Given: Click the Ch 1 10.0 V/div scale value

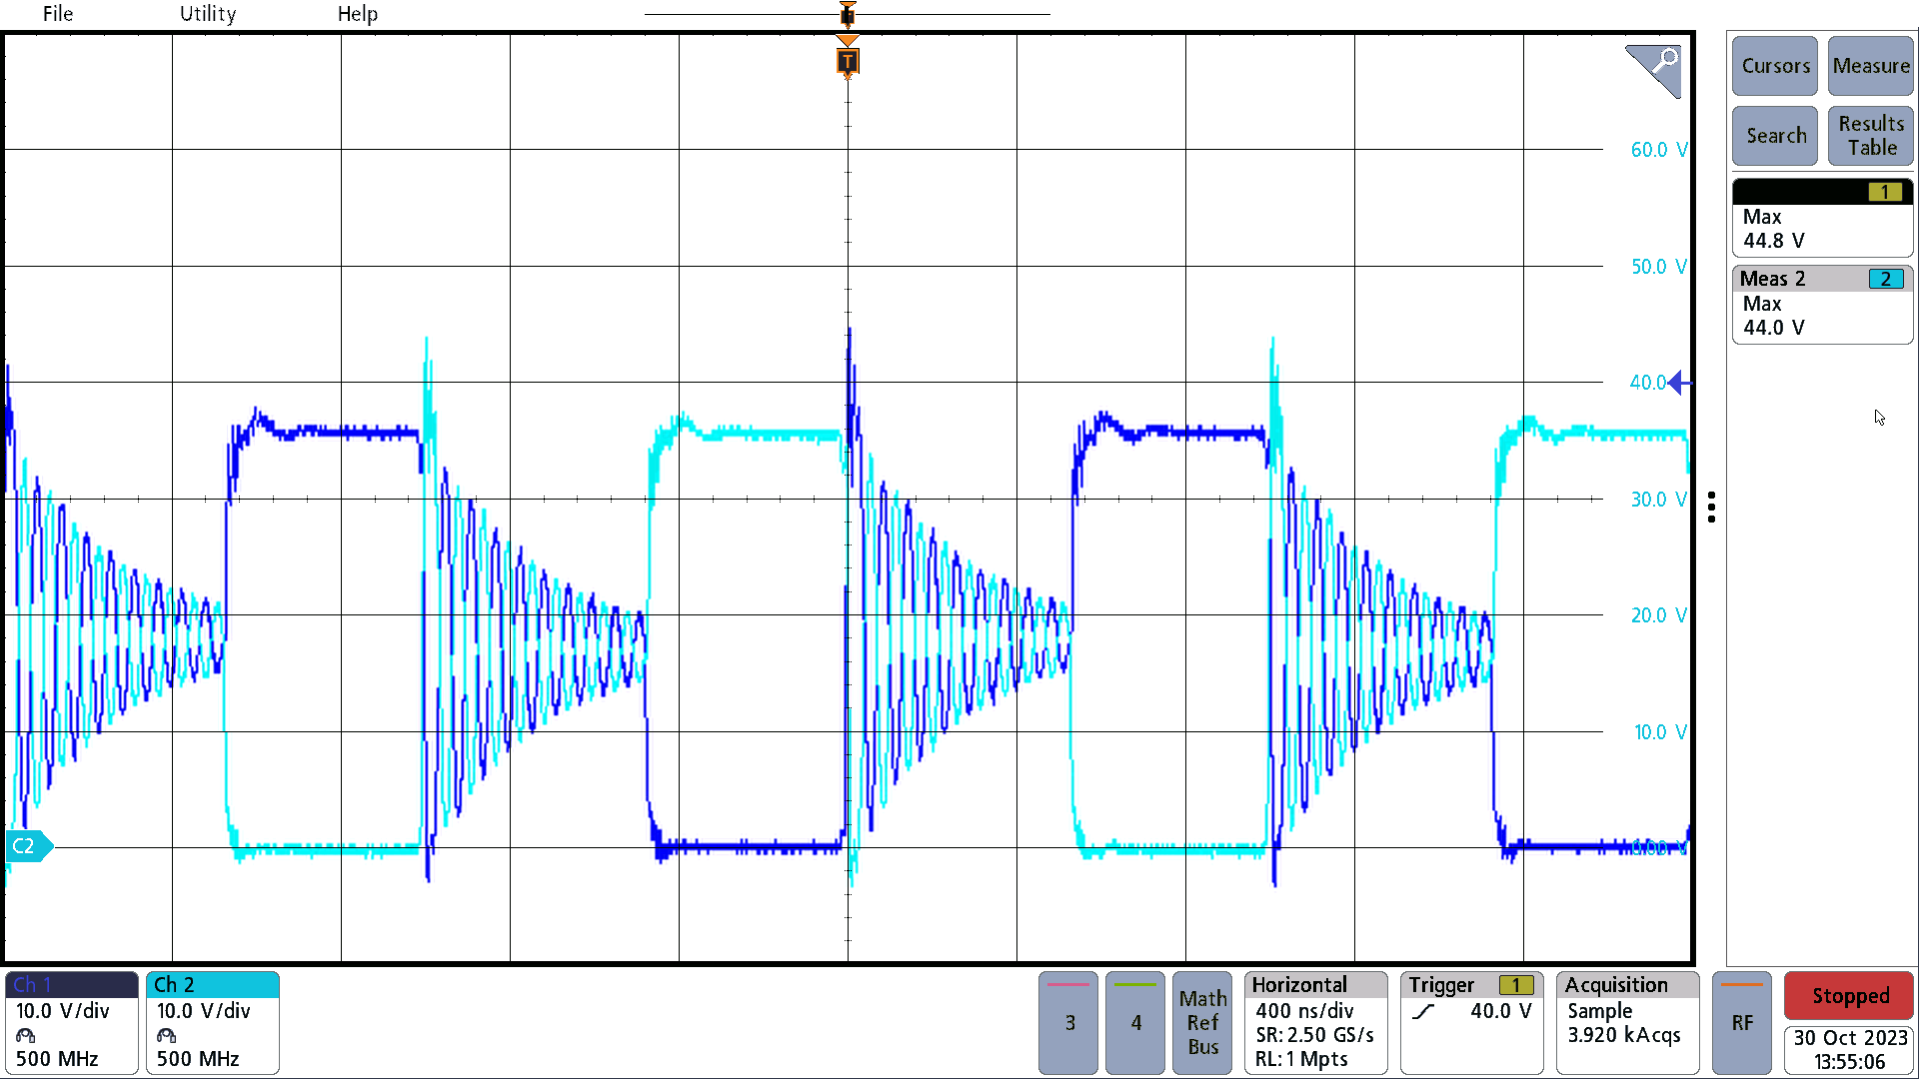Looking at the screenshot, I should coord(62,1011).
